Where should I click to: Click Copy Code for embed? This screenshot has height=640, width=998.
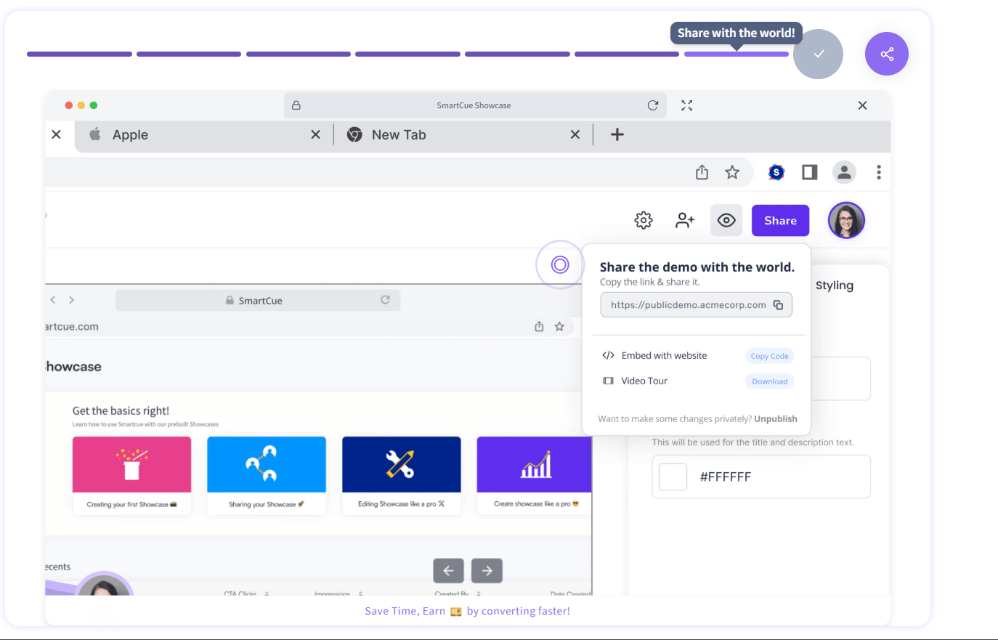769,356
